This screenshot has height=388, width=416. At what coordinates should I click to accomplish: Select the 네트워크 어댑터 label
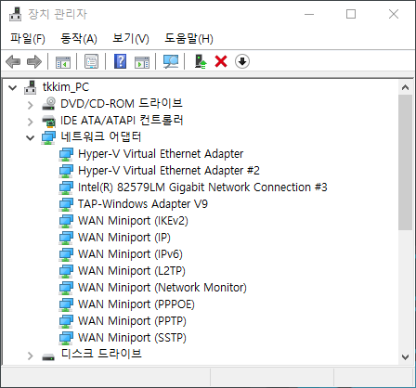tap(101, 136)
